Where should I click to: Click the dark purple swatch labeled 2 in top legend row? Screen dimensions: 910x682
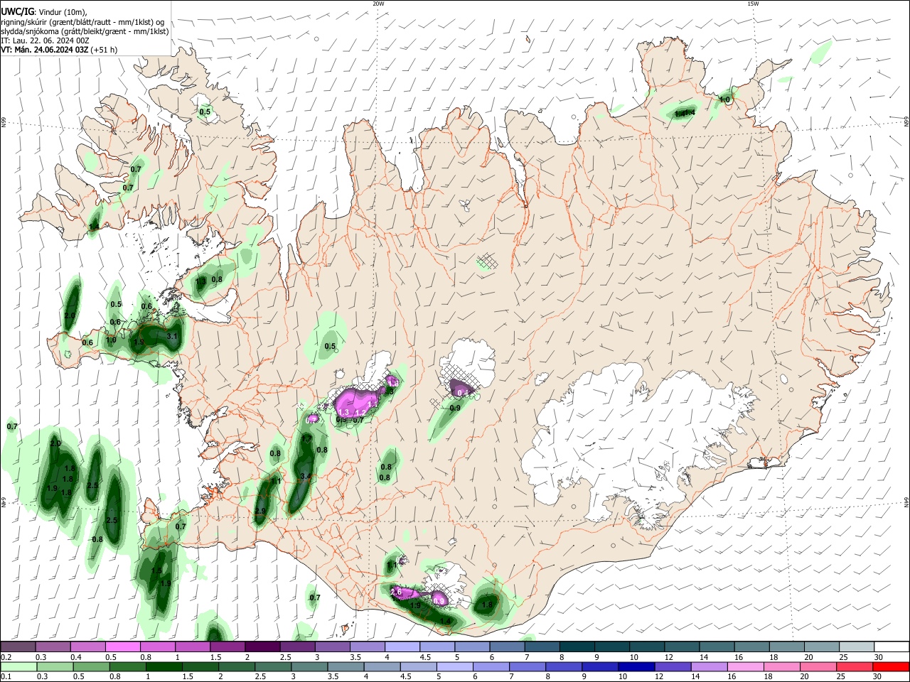tap(262, 647)
